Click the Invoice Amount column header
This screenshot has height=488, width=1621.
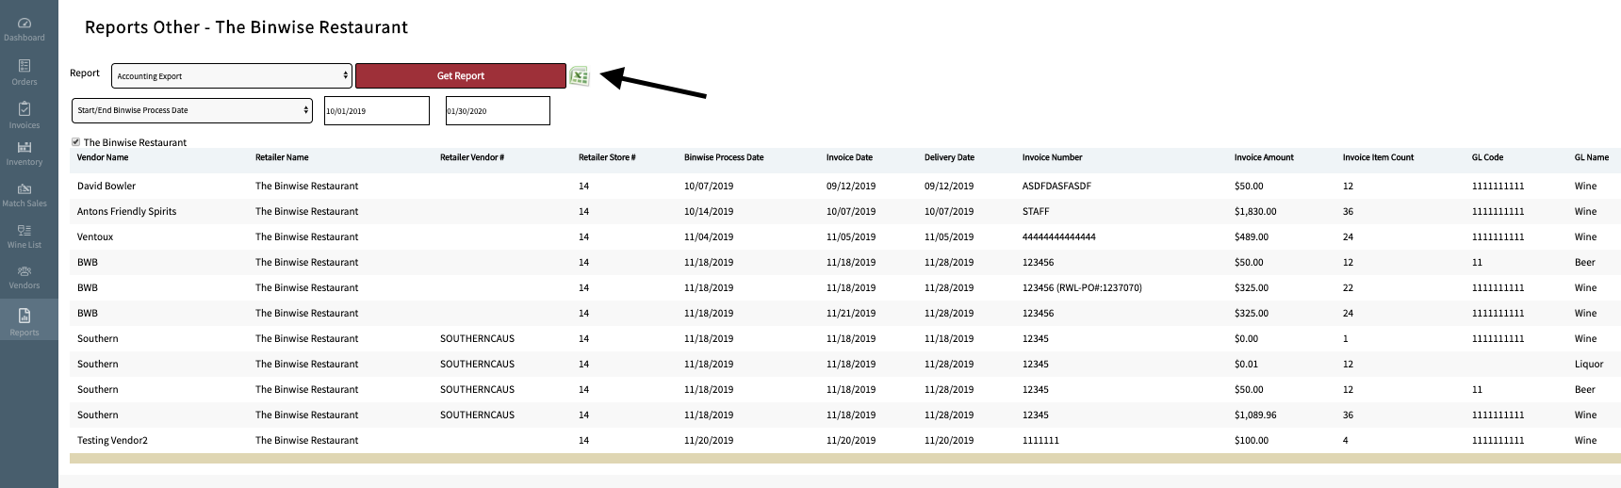(1264, 157)
